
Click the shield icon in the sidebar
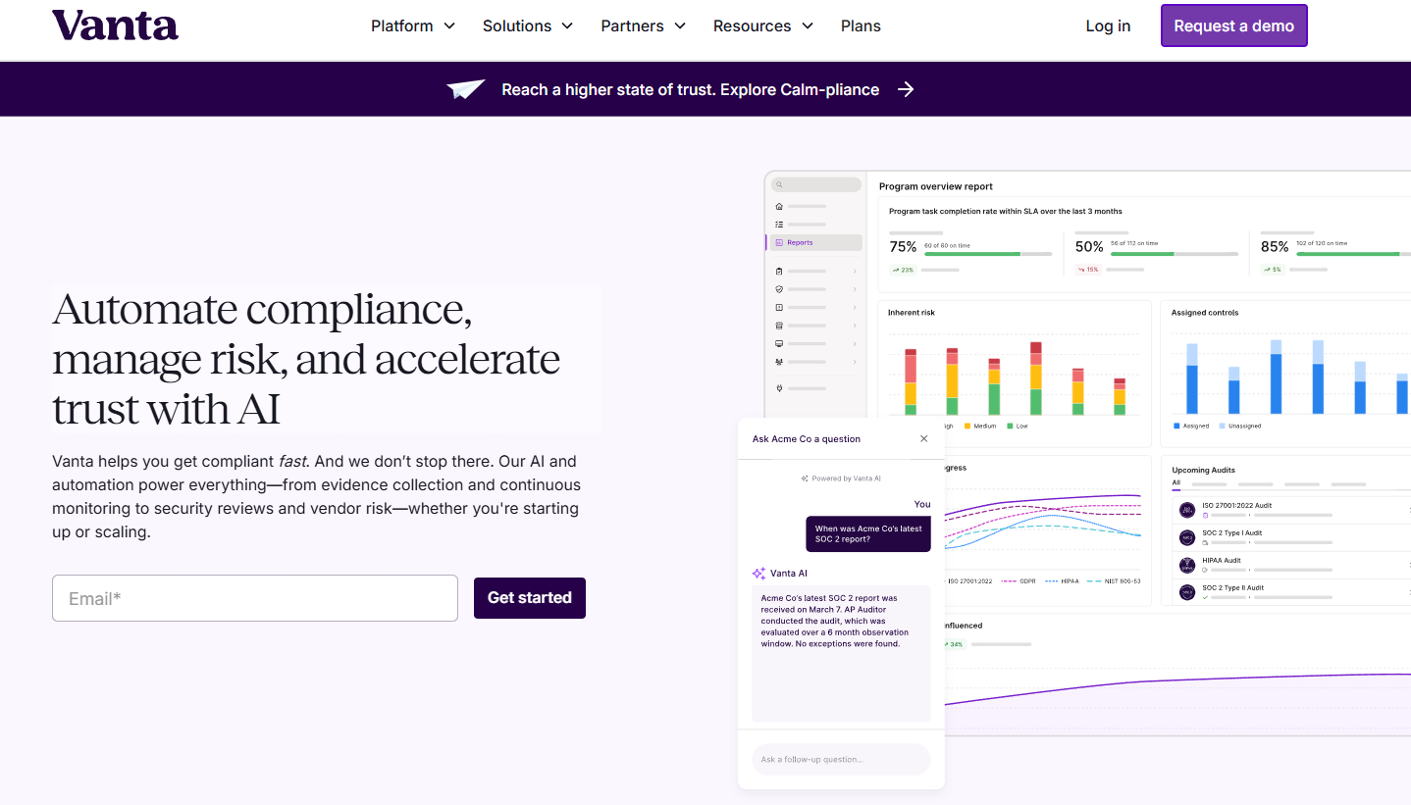(x=778, y=289)
